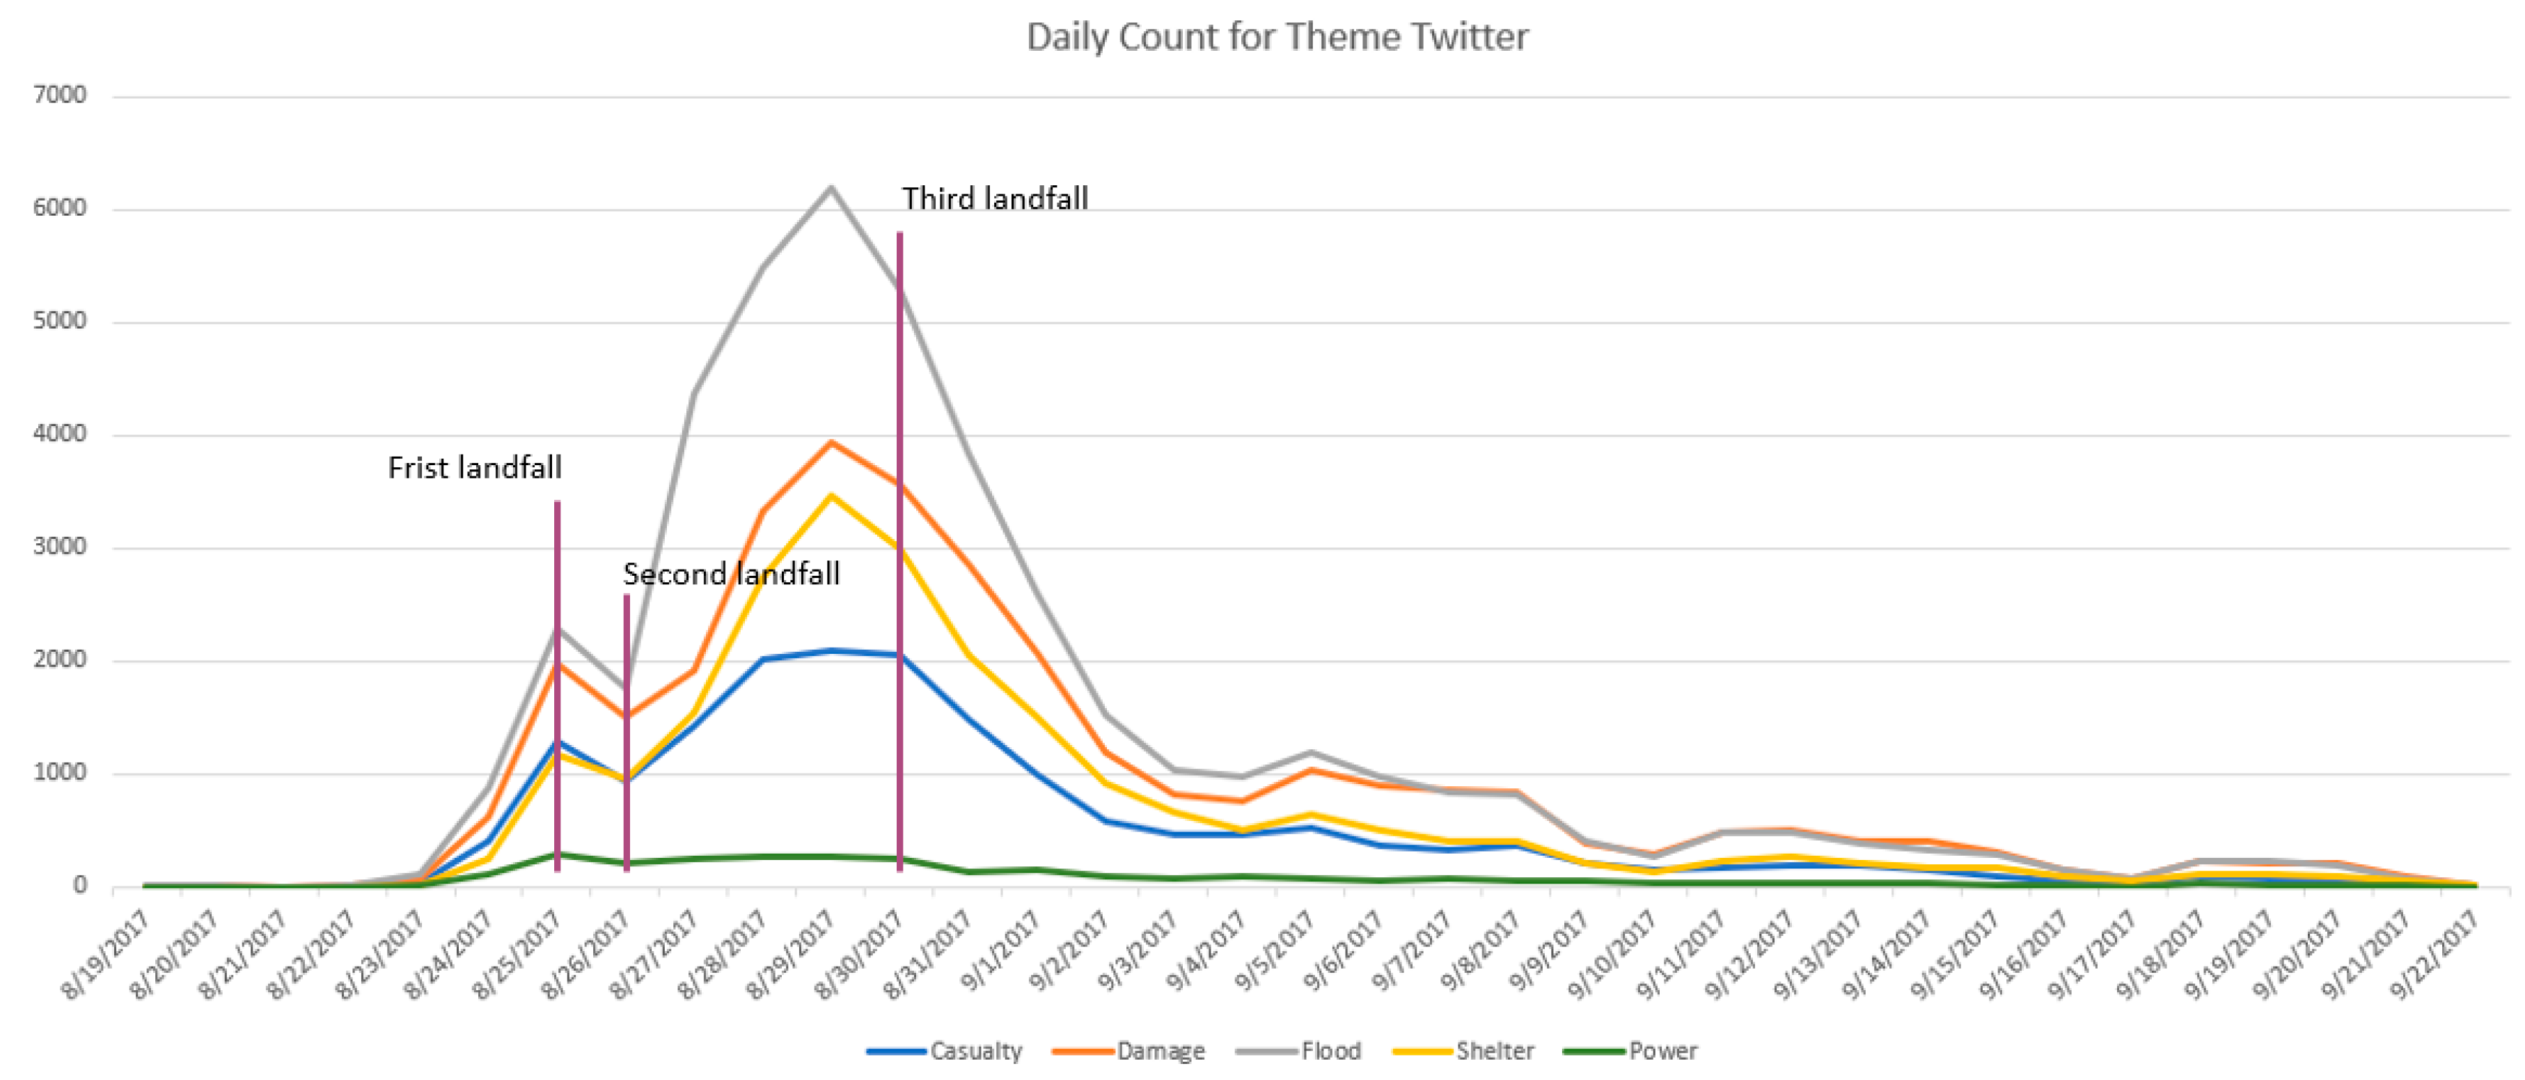
Task: Select the Shelter legend entry
Action: [1463, 1051]
